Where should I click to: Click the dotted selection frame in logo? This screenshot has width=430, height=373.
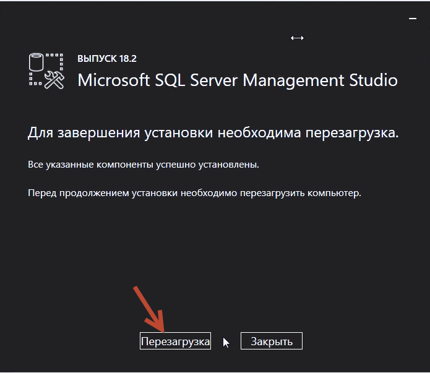point(46,70)
